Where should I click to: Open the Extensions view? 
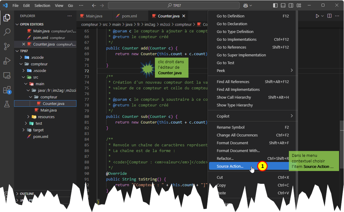click(7, 90)
